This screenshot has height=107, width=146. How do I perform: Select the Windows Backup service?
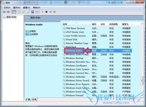(97, 58)
